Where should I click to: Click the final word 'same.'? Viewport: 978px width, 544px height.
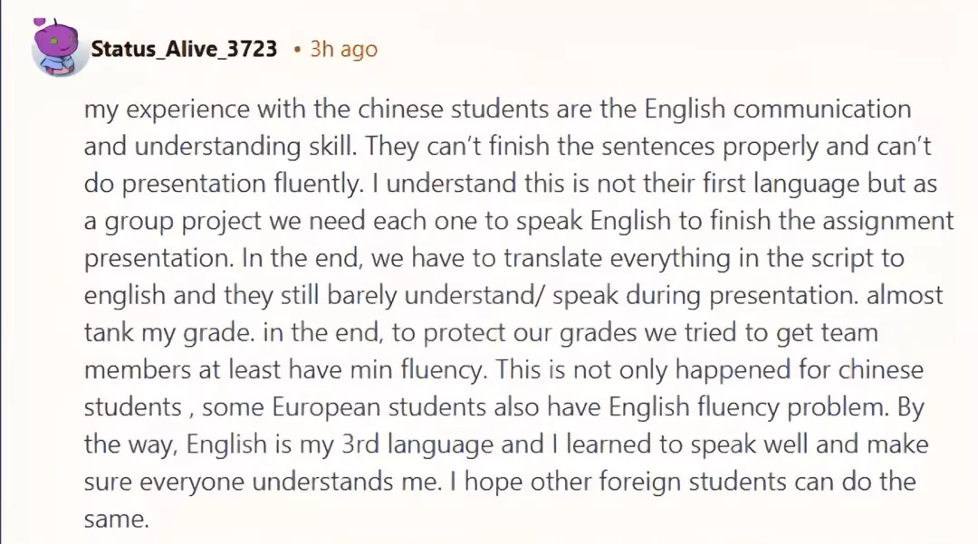[x=117, y=519]
